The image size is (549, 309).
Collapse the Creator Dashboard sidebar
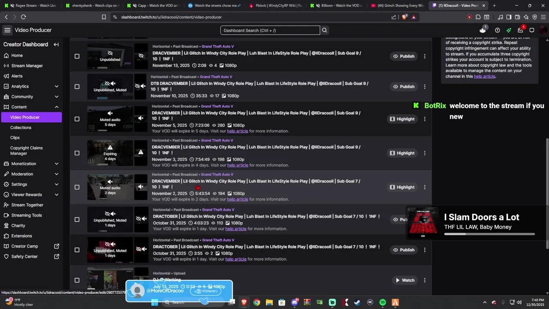pyautogui.click(x=56, y=45)
